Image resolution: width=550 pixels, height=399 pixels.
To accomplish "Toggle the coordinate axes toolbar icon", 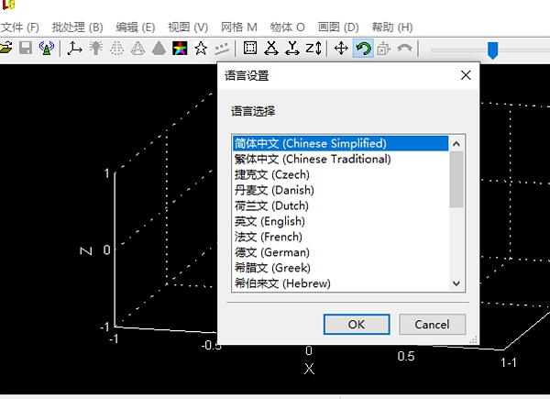I will pyautogui.click(x=74, y=48).
